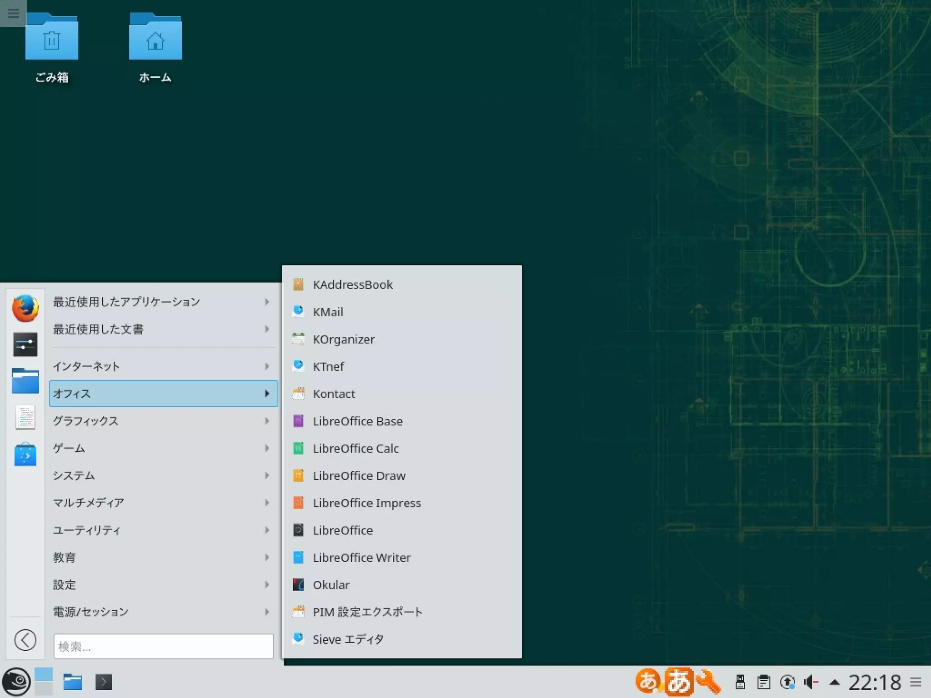This screenshot has width=931, height=698.
Task: Open the clipboard tray icon
Action: tap(764, 682)
